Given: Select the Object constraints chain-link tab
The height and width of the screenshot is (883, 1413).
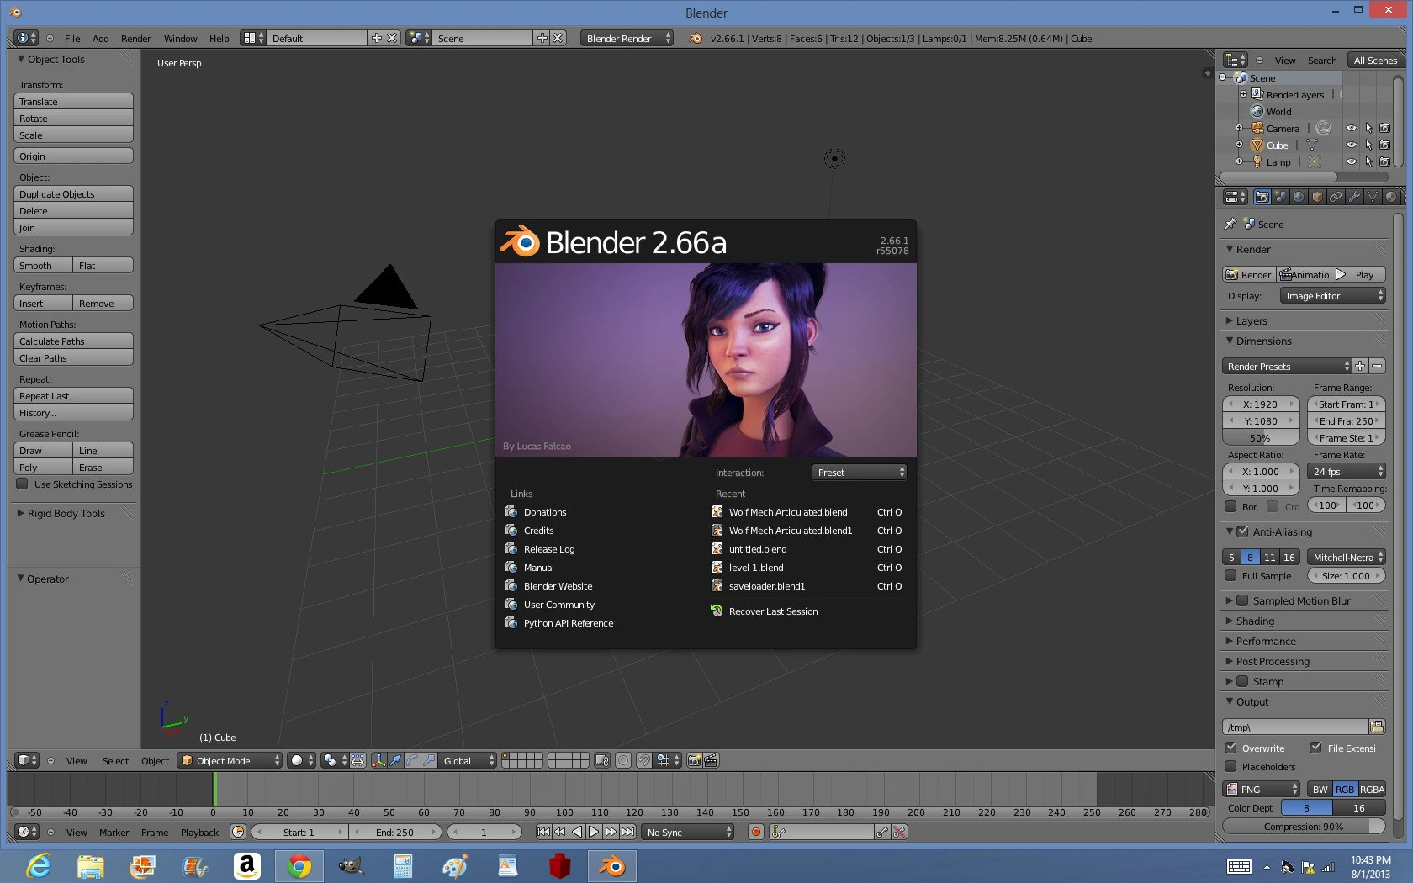Looking at the screenshot, I should click(1336, 197).
